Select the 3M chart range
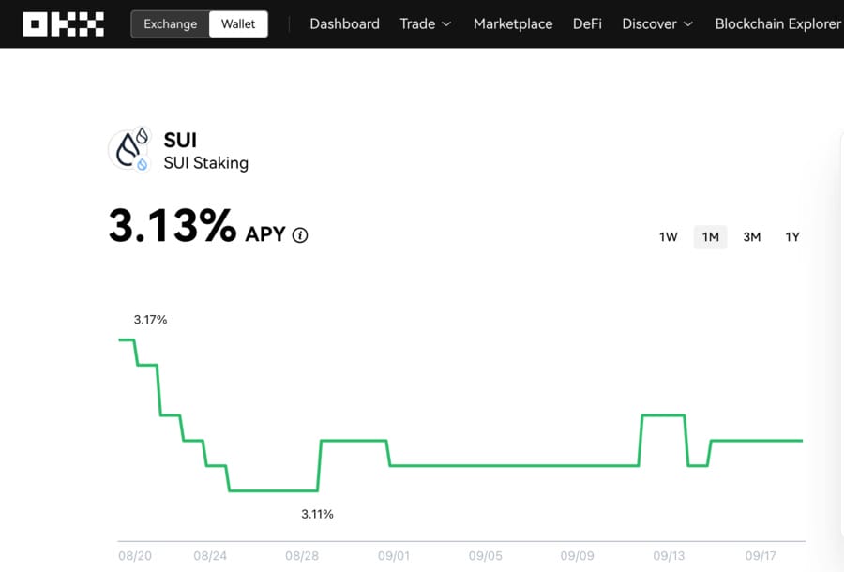Image resolution: width=844 pixels, height=572 pixels. click(x=751, y=236)
